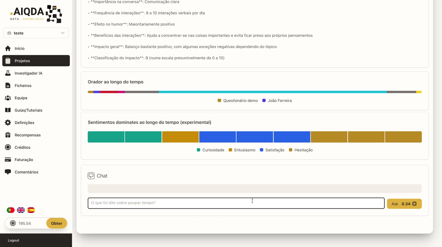Viewport: 442px width, 247px height.
Task: Click the Obter credits button
Action: coord(57,223)
